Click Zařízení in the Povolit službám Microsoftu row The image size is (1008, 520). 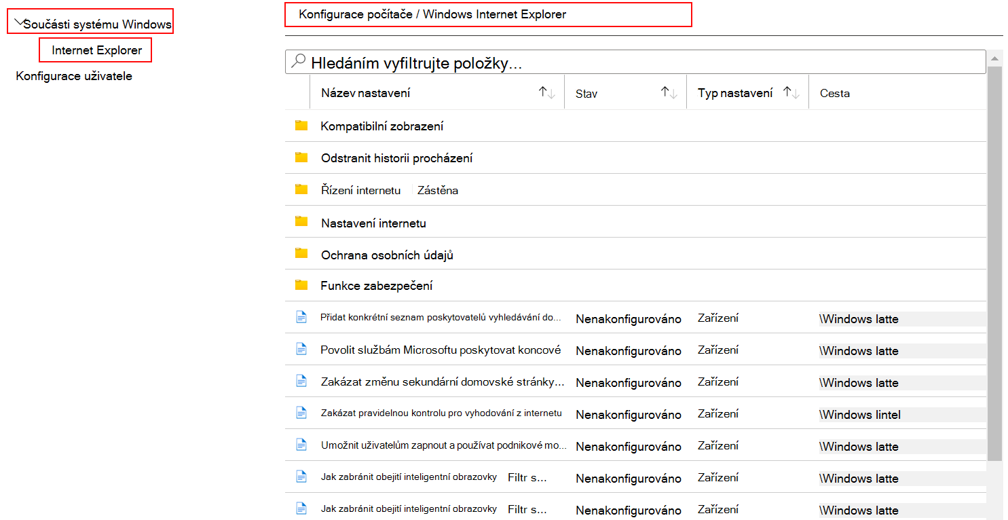click(x=718, y=350)
